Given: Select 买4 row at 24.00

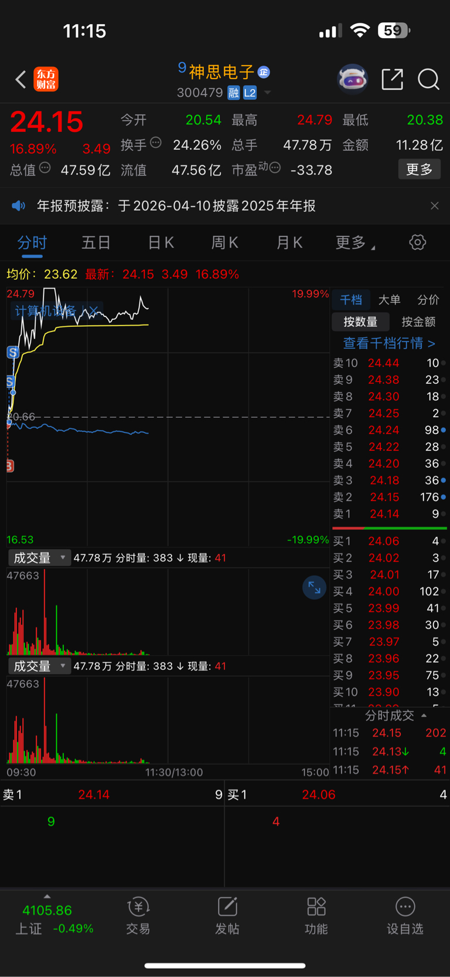Looking at the screenshot, I should [390, 591].
